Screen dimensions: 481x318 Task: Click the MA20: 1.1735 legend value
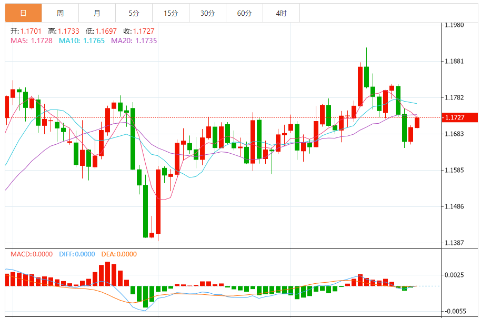(134, 41)
